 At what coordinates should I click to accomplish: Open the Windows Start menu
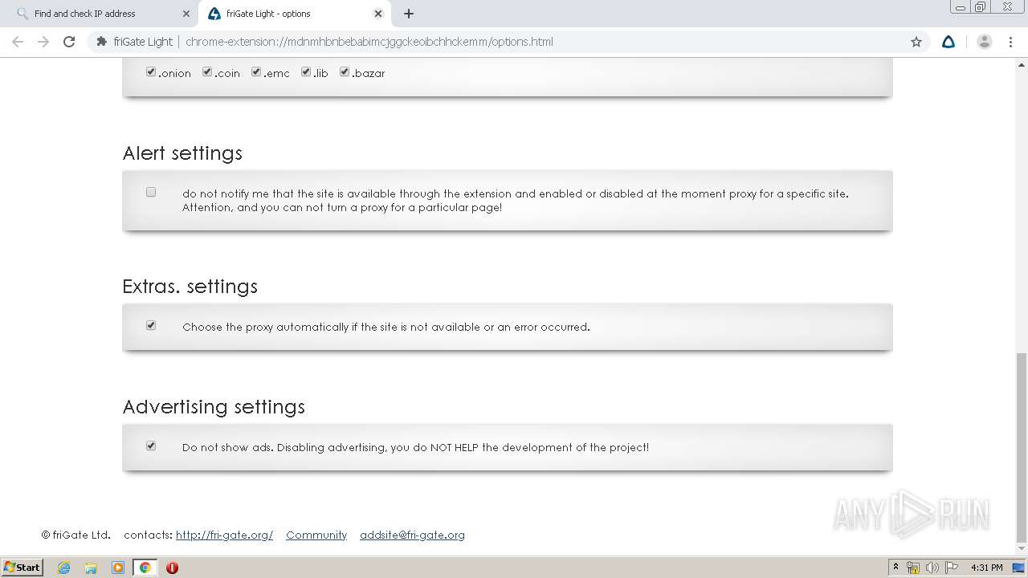pos(22,567)
